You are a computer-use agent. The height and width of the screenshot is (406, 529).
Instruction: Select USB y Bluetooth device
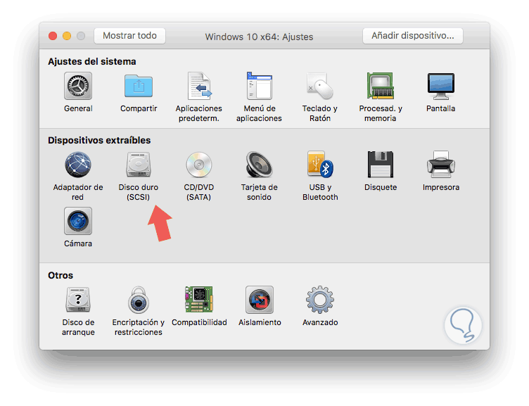320,165
